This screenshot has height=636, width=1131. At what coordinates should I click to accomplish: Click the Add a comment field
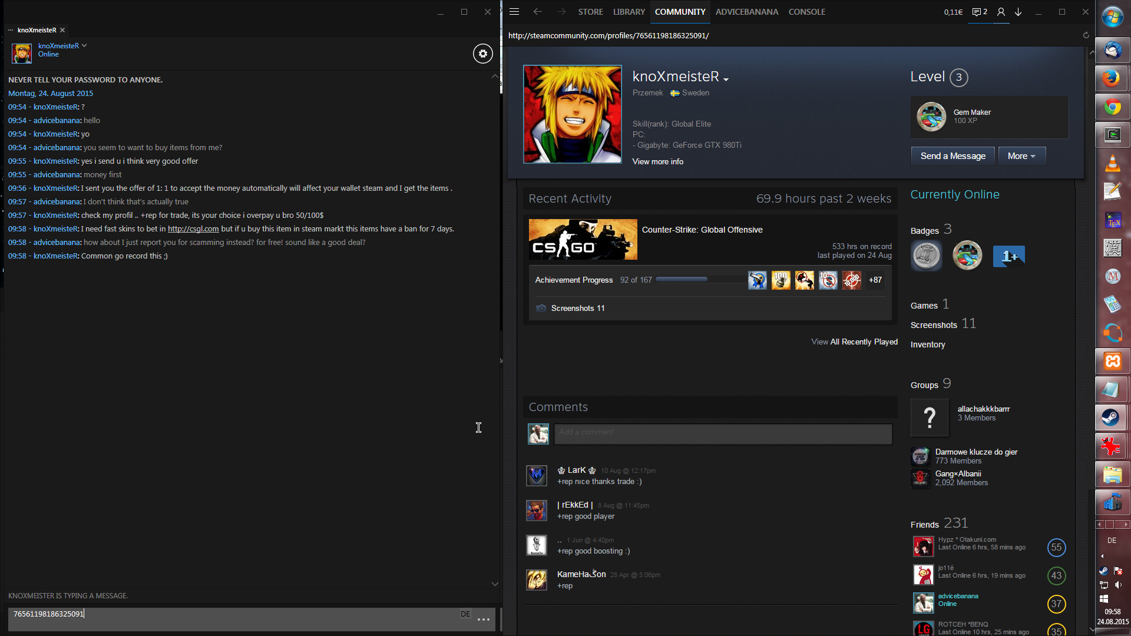coord(723,433)
